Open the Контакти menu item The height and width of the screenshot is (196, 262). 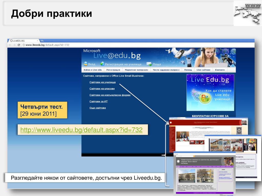[x=220, y=70]
